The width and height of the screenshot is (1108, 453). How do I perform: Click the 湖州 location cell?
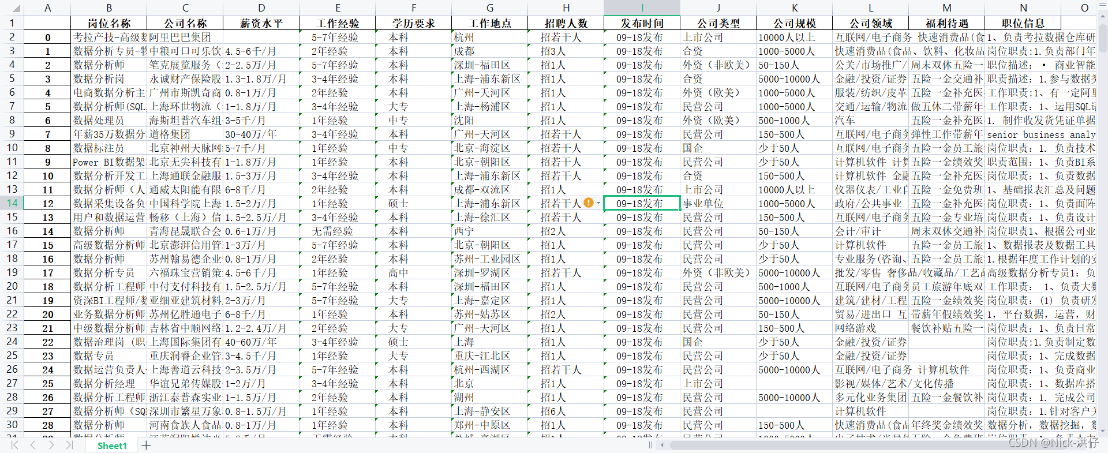pos(490,397)
